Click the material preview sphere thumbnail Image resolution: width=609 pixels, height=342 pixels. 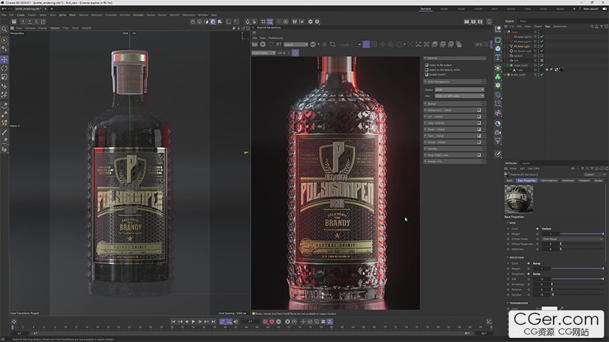click(518, 198)
